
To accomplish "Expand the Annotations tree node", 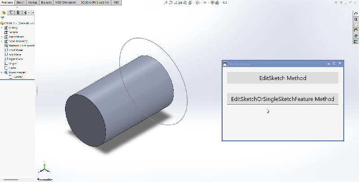I will pyautogui.click(x=2, y=37).
